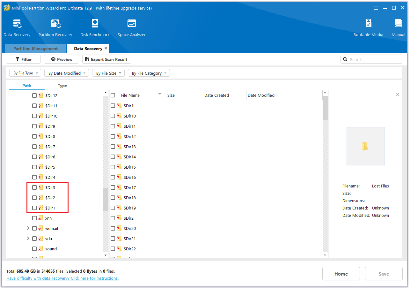Click the folder preview thumbnail
Viewport: 410px width, 289px height.
click(365, 146)
